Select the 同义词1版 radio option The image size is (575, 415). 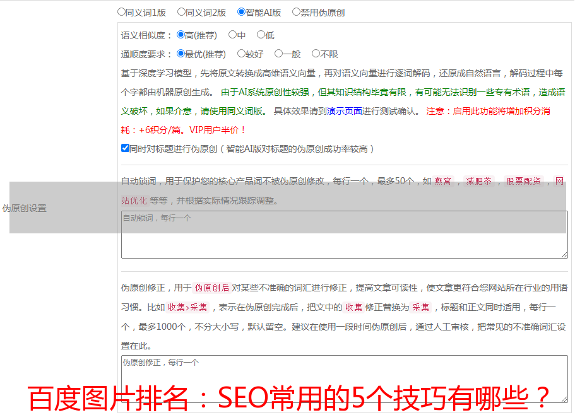(121, 12)
